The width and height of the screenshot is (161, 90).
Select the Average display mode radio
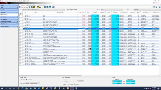pos(27,80)
